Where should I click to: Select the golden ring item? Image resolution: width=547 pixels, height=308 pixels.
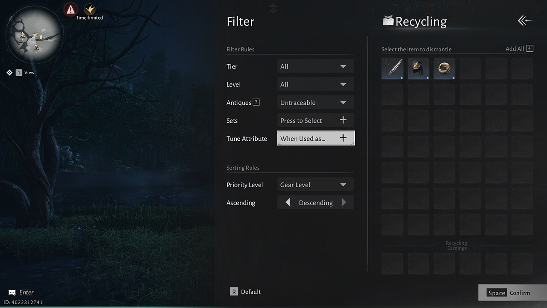[444, 68]
